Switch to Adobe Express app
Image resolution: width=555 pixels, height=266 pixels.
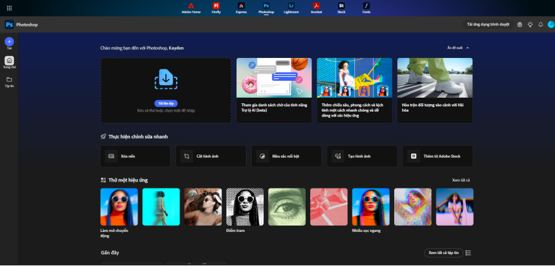[x=241, y=8]
